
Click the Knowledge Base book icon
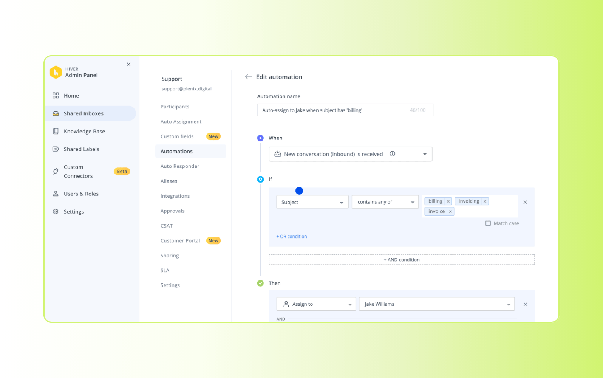tap(56, 131)
